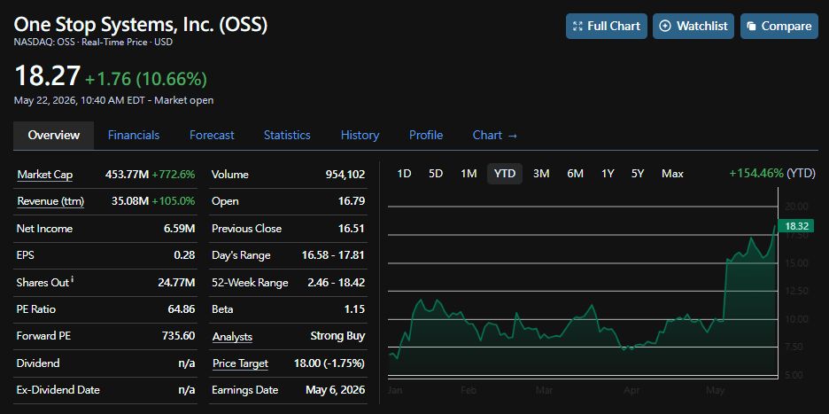Add stock to Watchlist
829x414 pixels.
point(693,26)
